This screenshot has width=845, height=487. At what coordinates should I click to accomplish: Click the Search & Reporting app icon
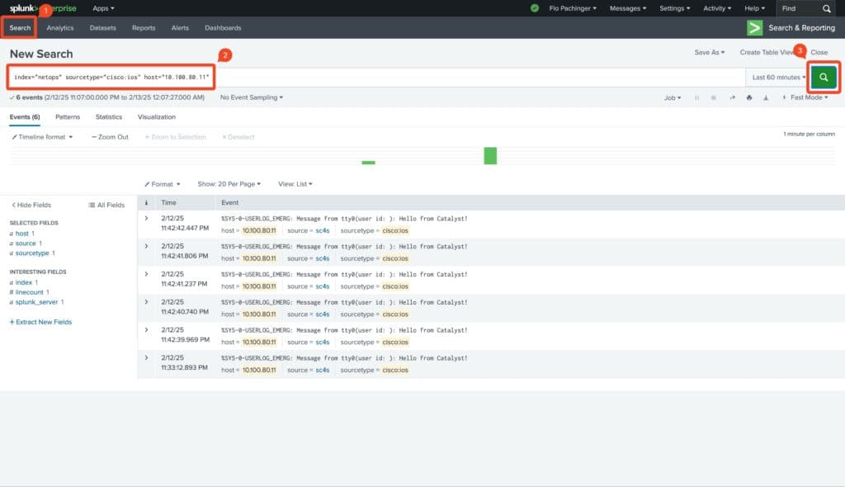click(x=754, y=27)
